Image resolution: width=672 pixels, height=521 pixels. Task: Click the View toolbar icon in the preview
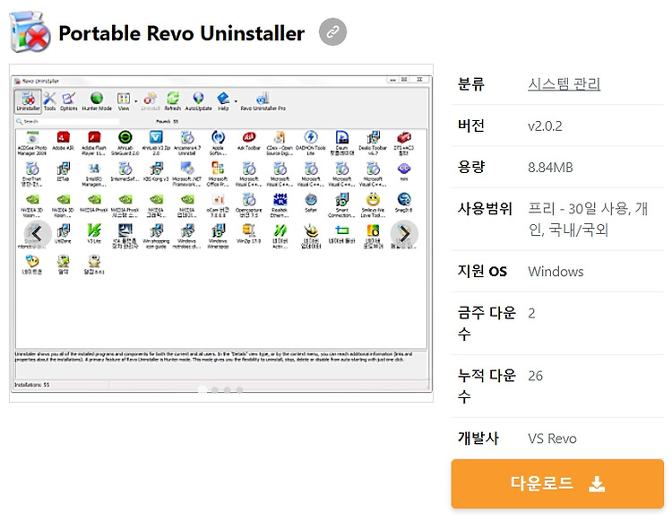(x=124, y=101)
